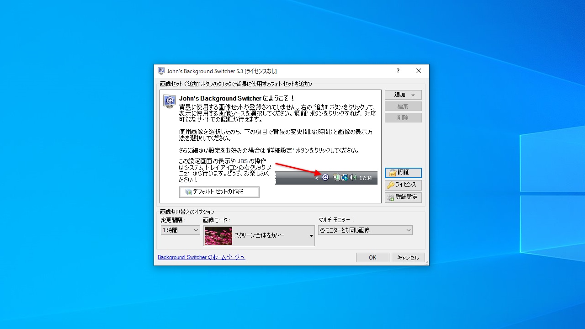Click the JBS monitor icon beside welcome heading

click(170, 101)
